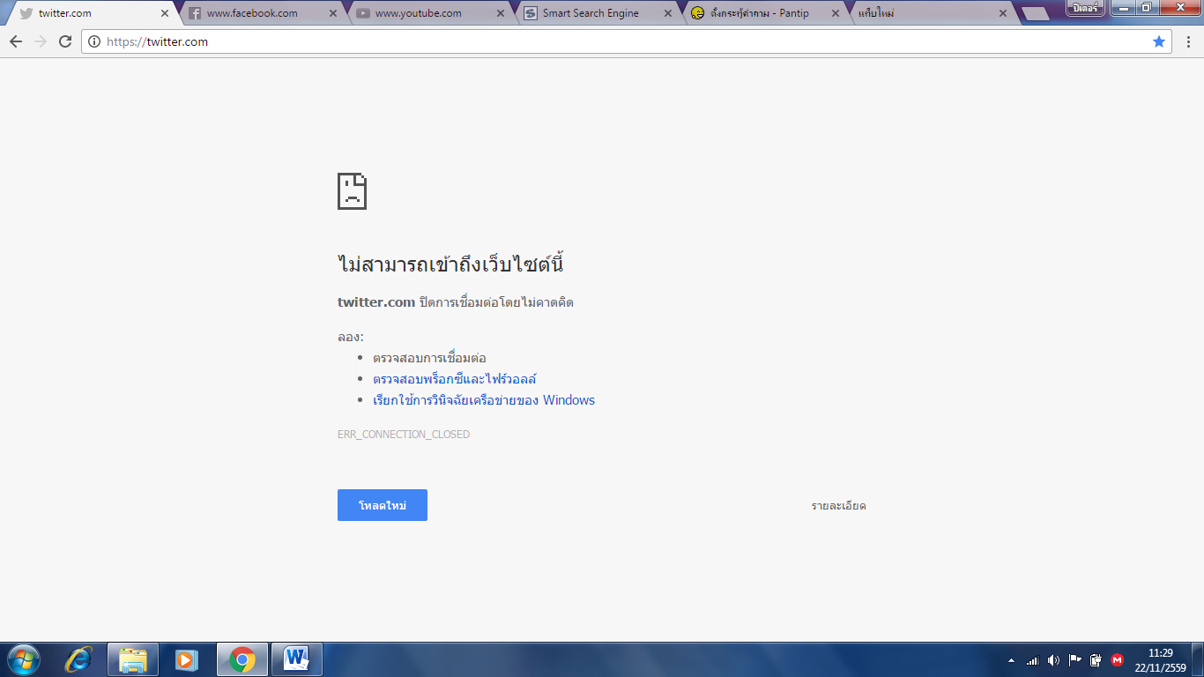Click the blue โหลดใหม่ reload button
Screen dimensions: 1204x677
pos(383,505)
